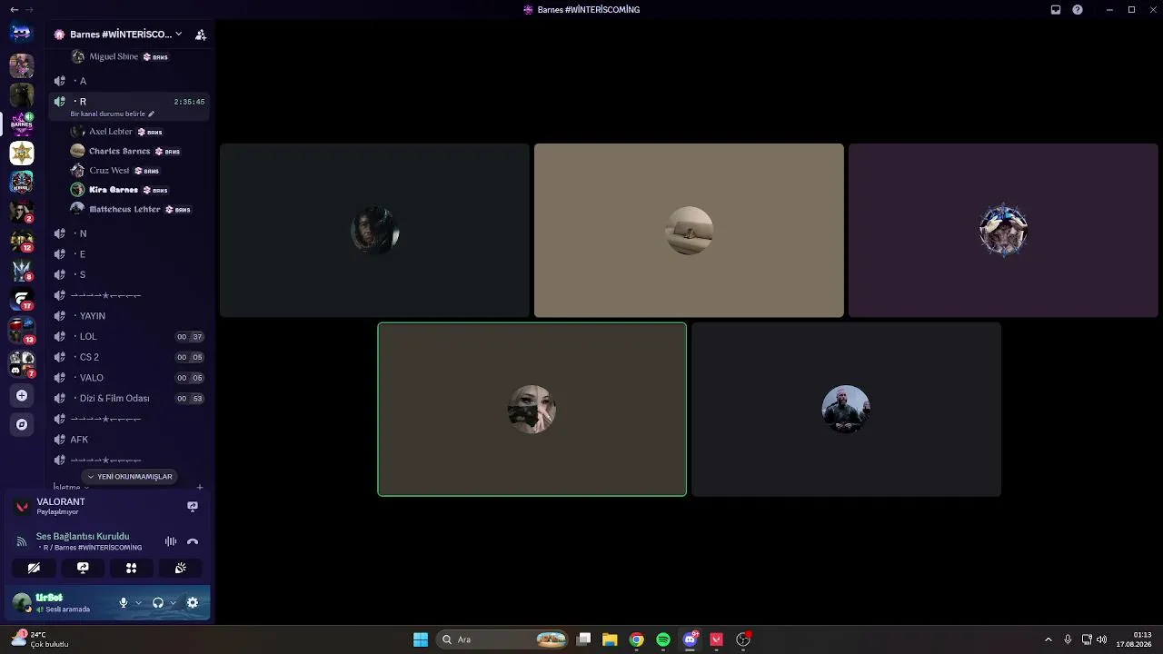1163x654 pixels.
Task: Go back with title bar arrow
Action: click(14, 9)
